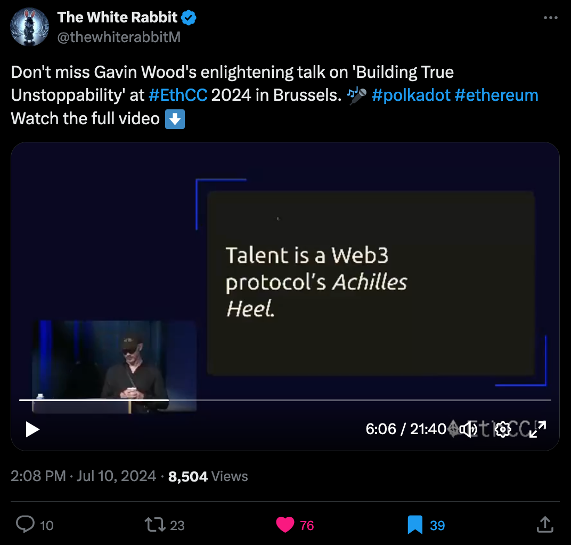Click the slide text in the video frame
The width and height of the screenshot is (571, 545).
click(316, 282)
